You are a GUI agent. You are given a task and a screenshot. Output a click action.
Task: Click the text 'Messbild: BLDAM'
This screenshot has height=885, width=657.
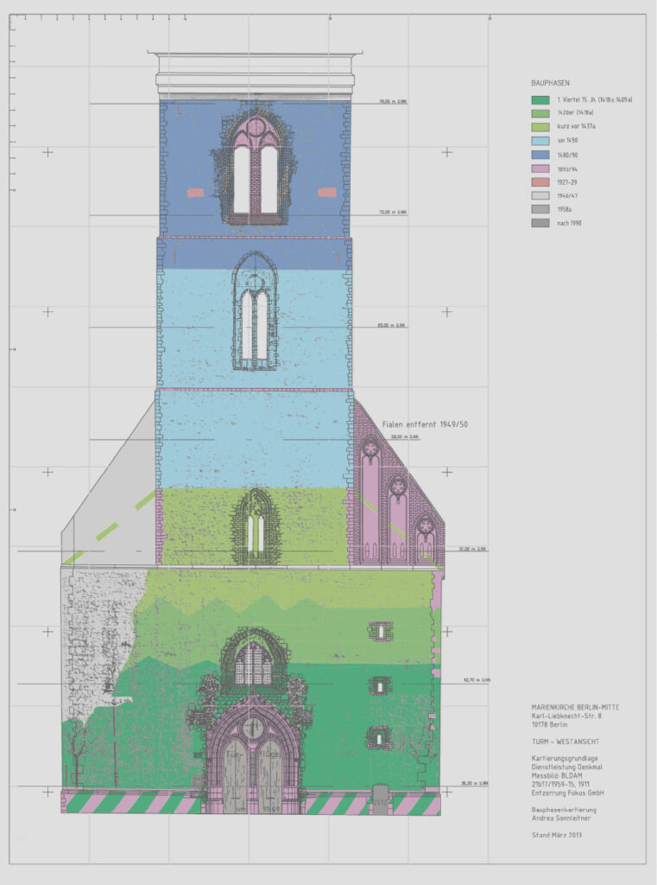pyautogui.click(x=556, y=775)
